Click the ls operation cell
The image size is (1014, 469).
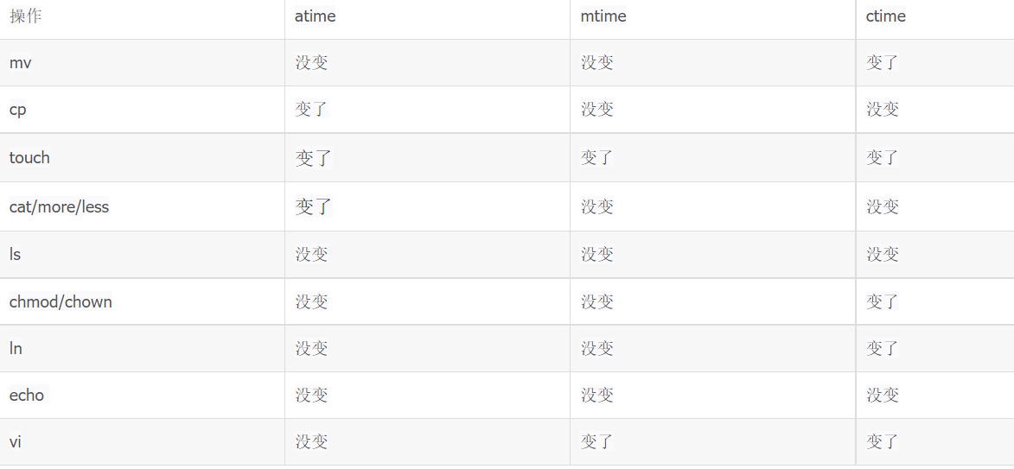pos(16,255)
